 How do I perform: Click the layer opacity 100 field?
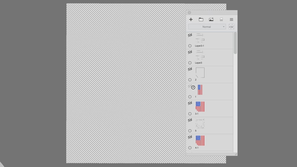(x=231, y=27)
